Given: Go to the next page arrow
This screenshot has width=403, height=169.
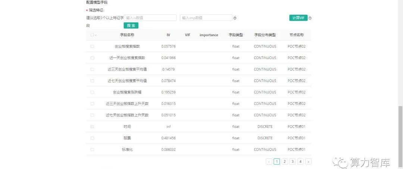Looking at the screenshot, I should (308, 162).
